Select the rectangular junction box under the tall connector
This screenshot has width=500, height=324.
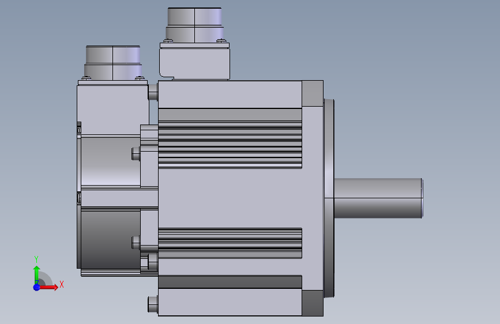[x=194, y=63]
